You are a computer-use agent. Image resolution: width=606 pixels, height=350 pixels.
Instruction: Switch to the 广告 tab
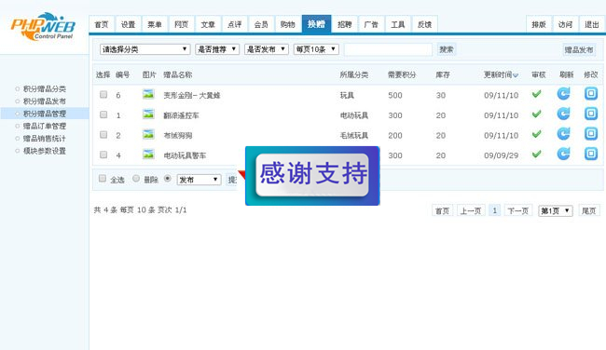click(371, 24)
